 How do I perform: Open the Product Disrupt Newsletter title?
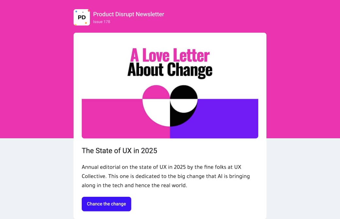128,14
